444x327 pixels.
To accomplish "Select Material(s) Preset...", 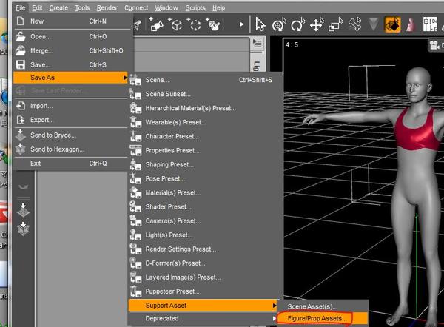I will click(204, 193).
